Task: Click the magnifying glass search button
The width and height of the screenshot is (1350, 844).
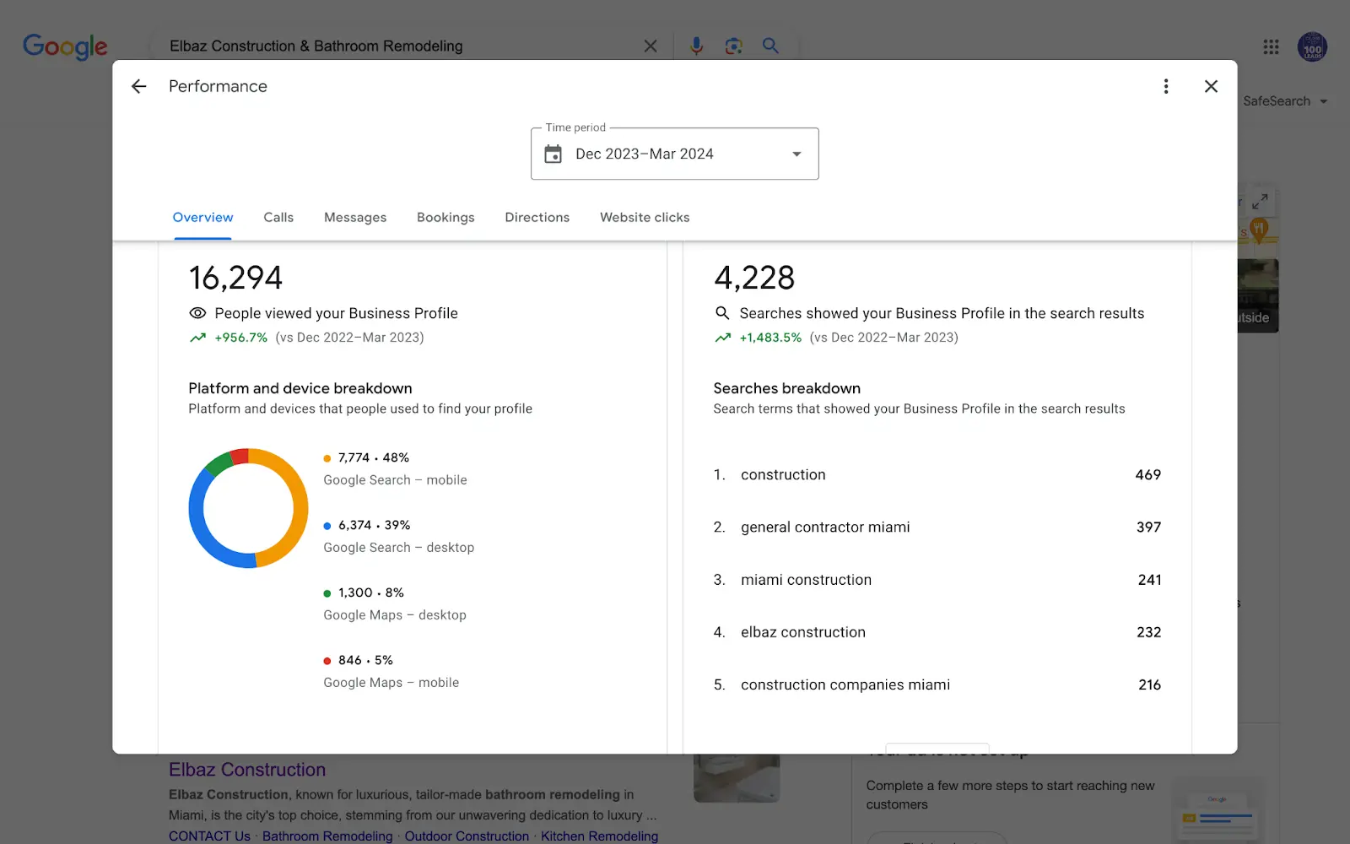Action: point(770,46)
